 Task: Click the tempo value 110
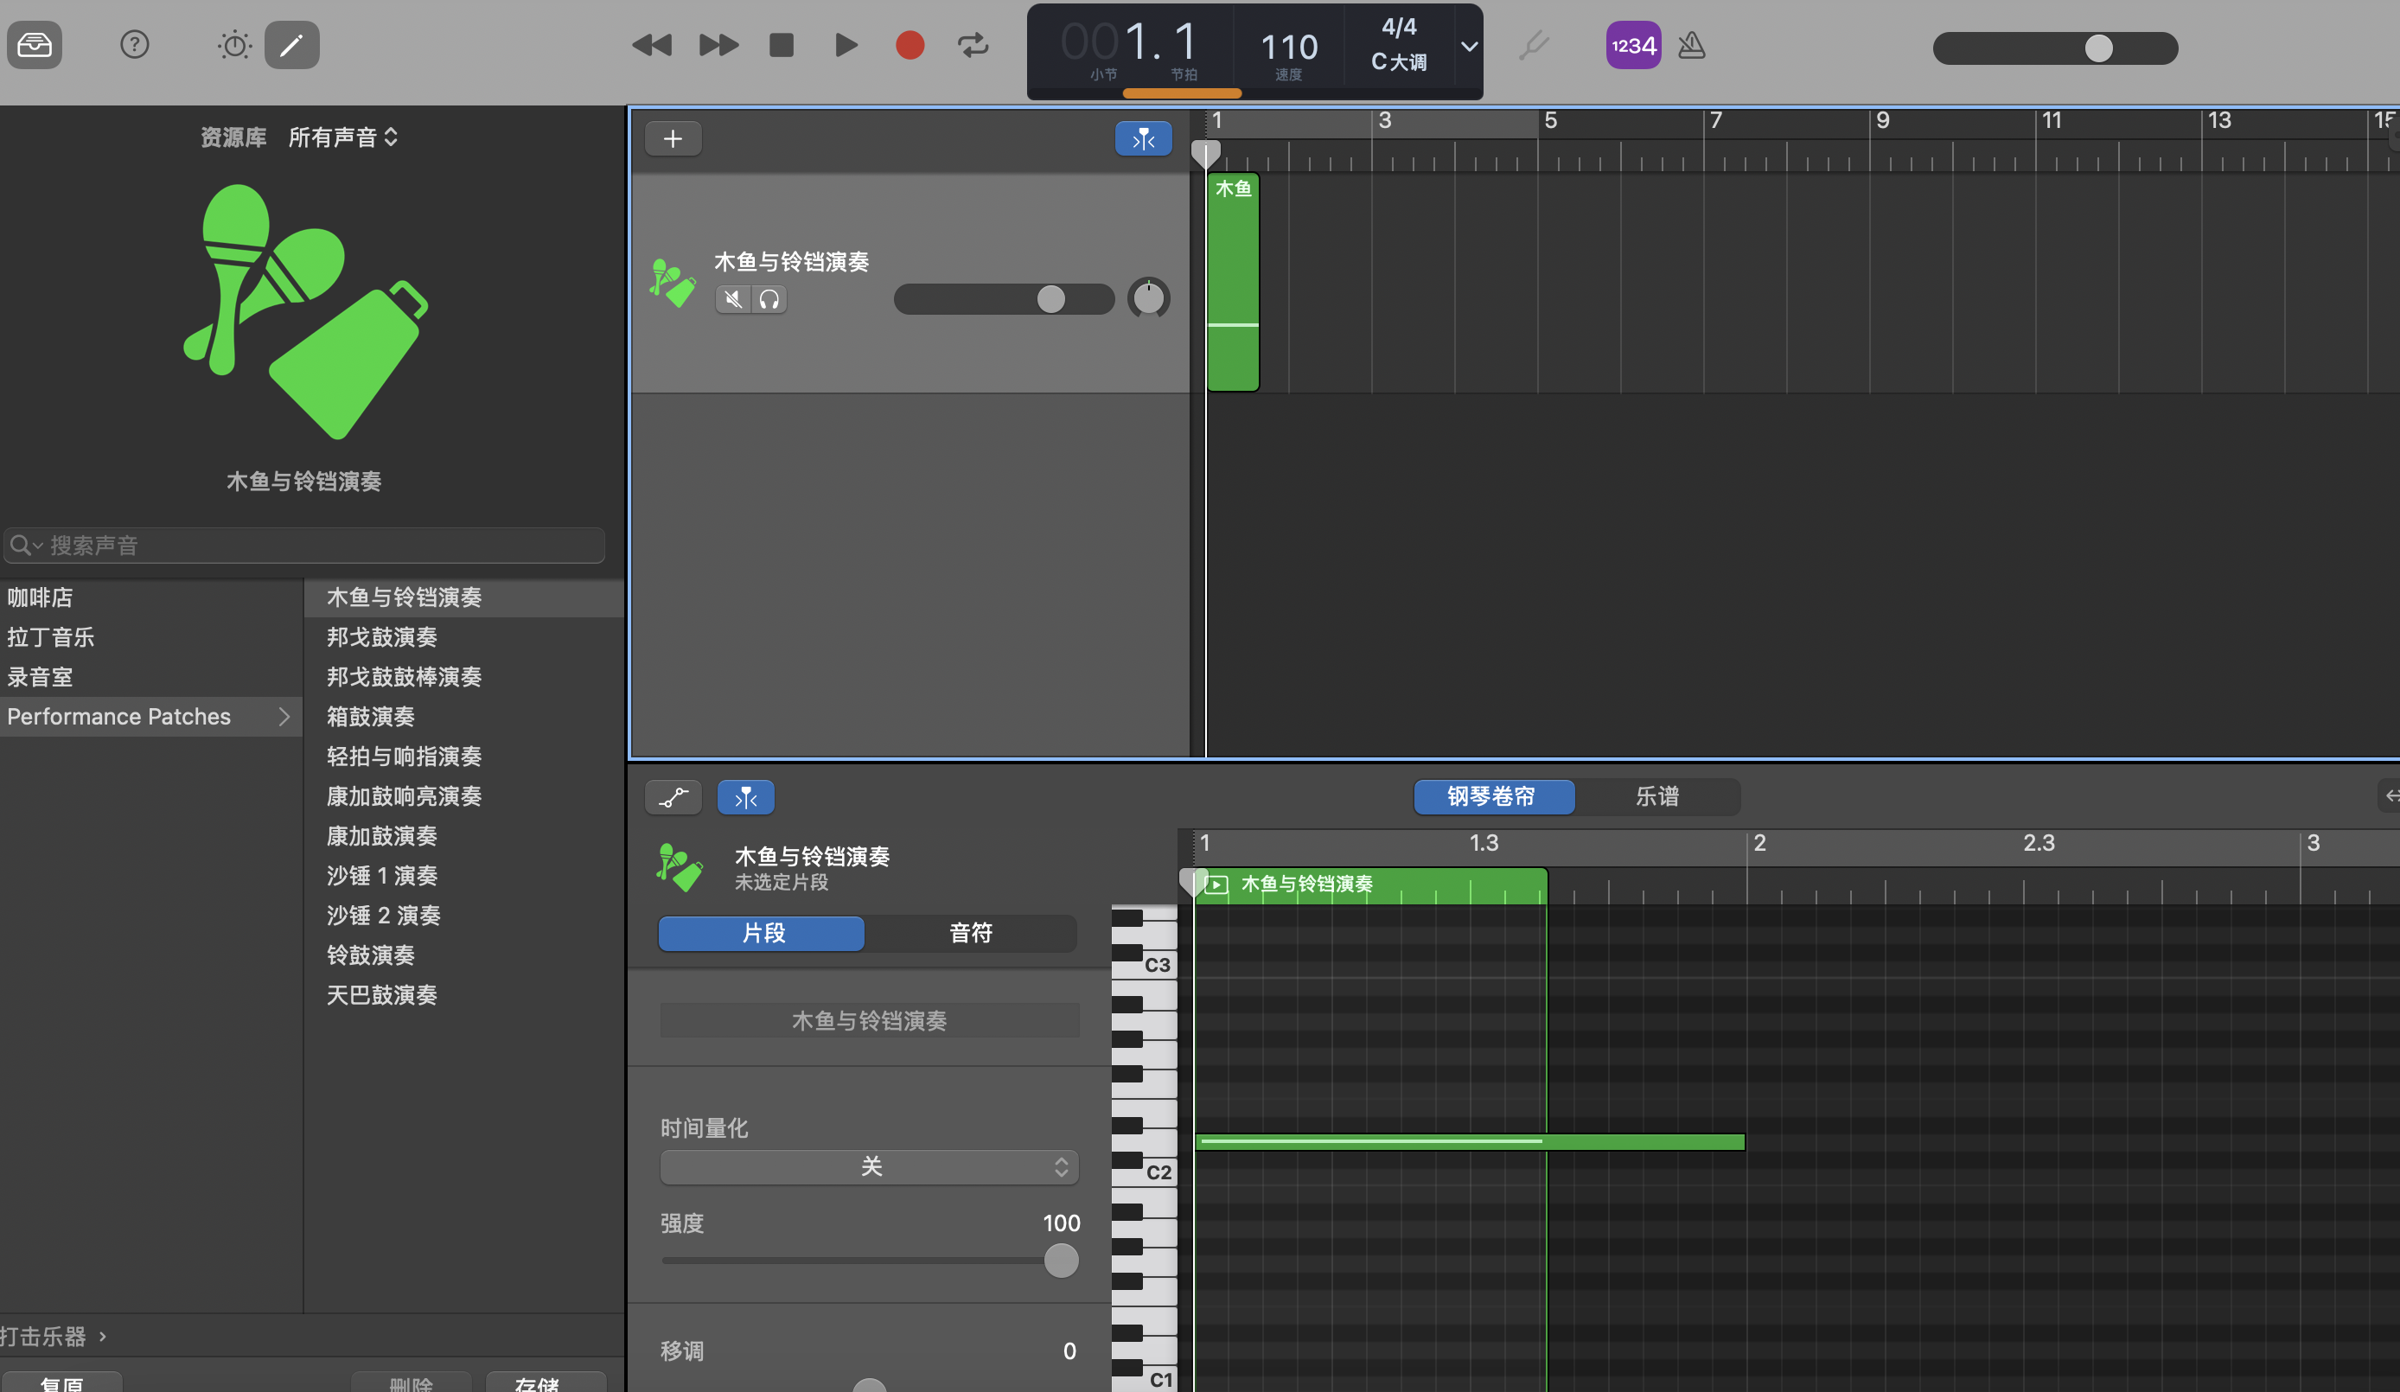click(1288, 47)
